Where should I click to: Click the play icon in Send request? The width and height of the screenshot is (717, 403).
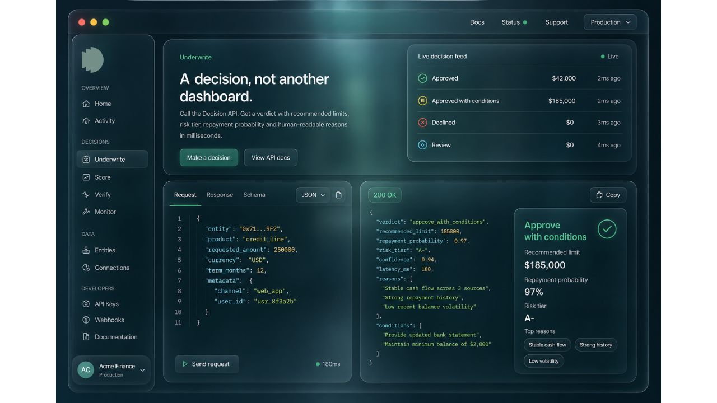(x=185, y=364)
